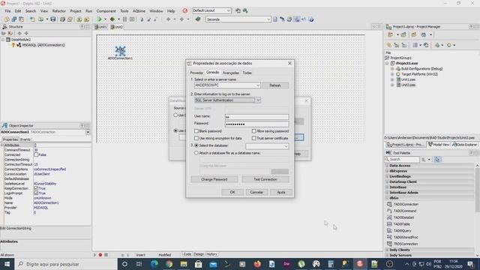Switch to the Provedor tab
480x270 pixels.
(196, 73)
